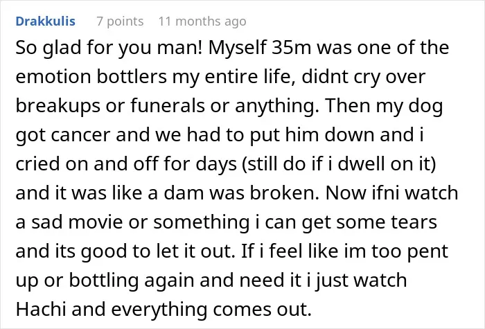Open the Drakkulis user profile link
The width and height of the screenshot is (485, 329).
point(46,21)
